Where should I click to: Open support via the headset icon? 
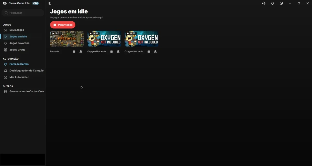pyautogui.click(x=264, y=3)
